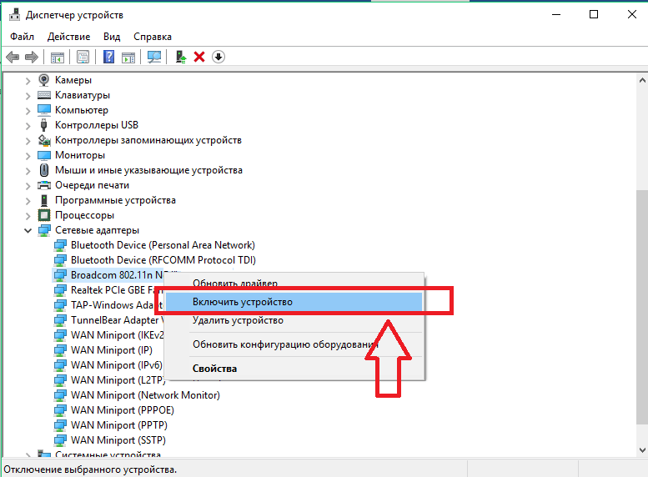Click the Forward arrow toolbar icon

click(32, 57)
